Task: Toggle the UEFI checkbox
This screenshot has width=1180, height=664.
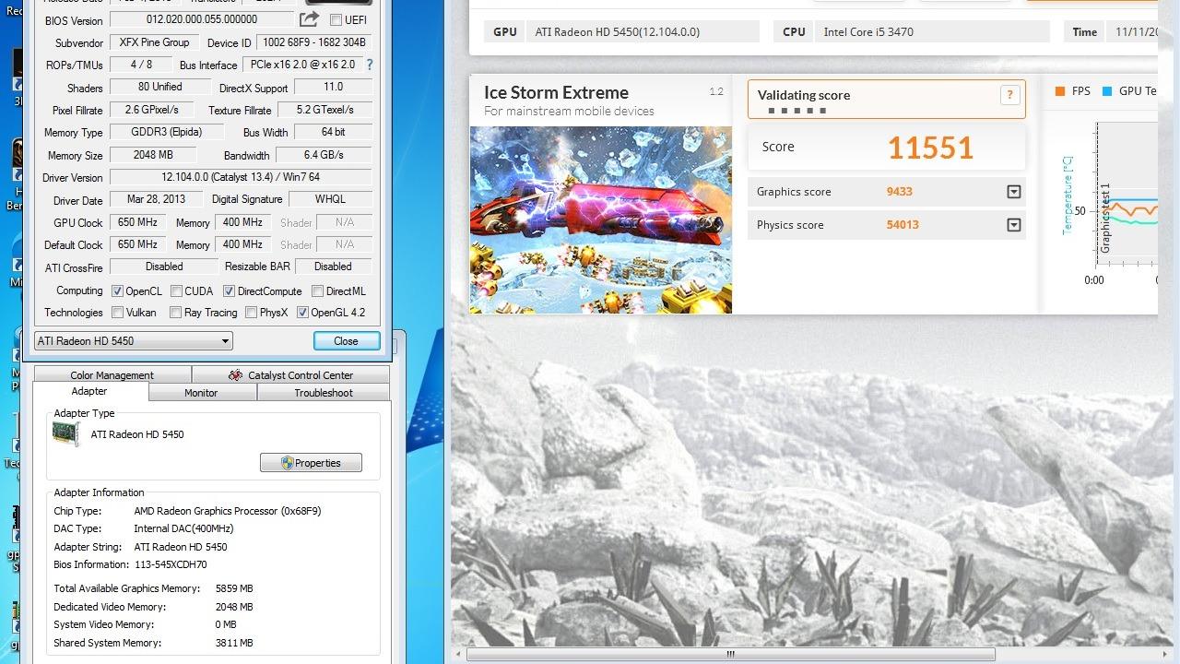Action: (336, 20)
